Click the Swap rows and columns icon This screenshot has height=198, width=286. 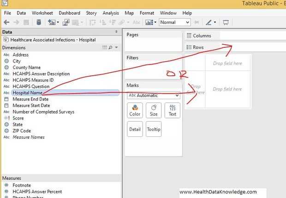pos(92,23)
